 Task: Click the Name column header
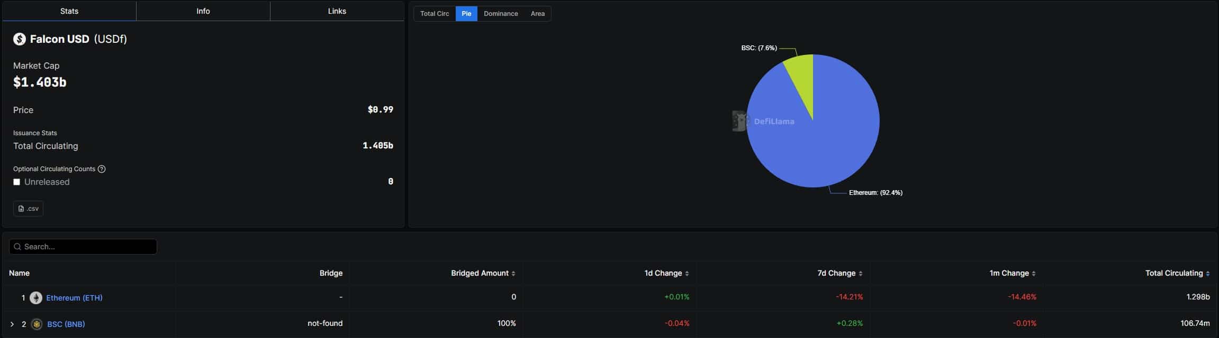tap(19, 273)
